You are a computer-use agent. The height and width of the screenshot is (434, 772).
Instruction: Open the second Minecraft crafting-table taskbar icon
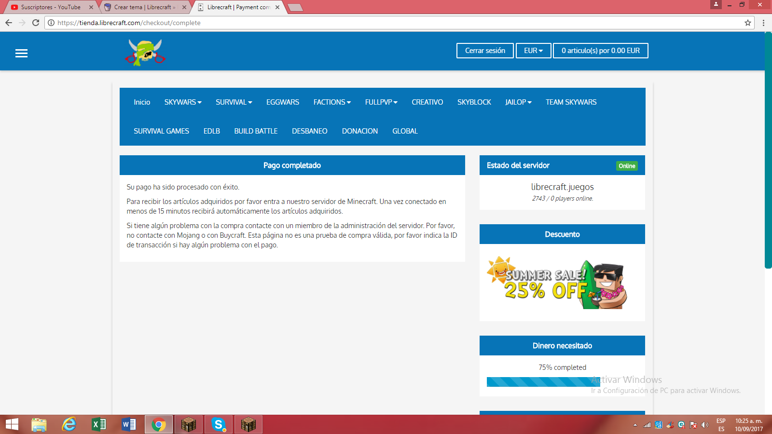click(248, 424)
